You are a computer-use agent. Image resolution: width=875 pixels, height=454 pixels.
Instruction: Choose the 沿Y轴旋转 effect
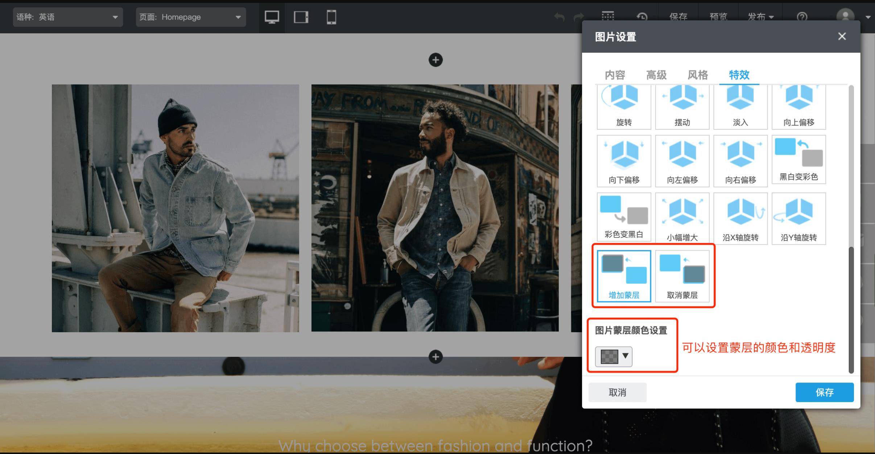pyautogui.click(x=798, y=218)
